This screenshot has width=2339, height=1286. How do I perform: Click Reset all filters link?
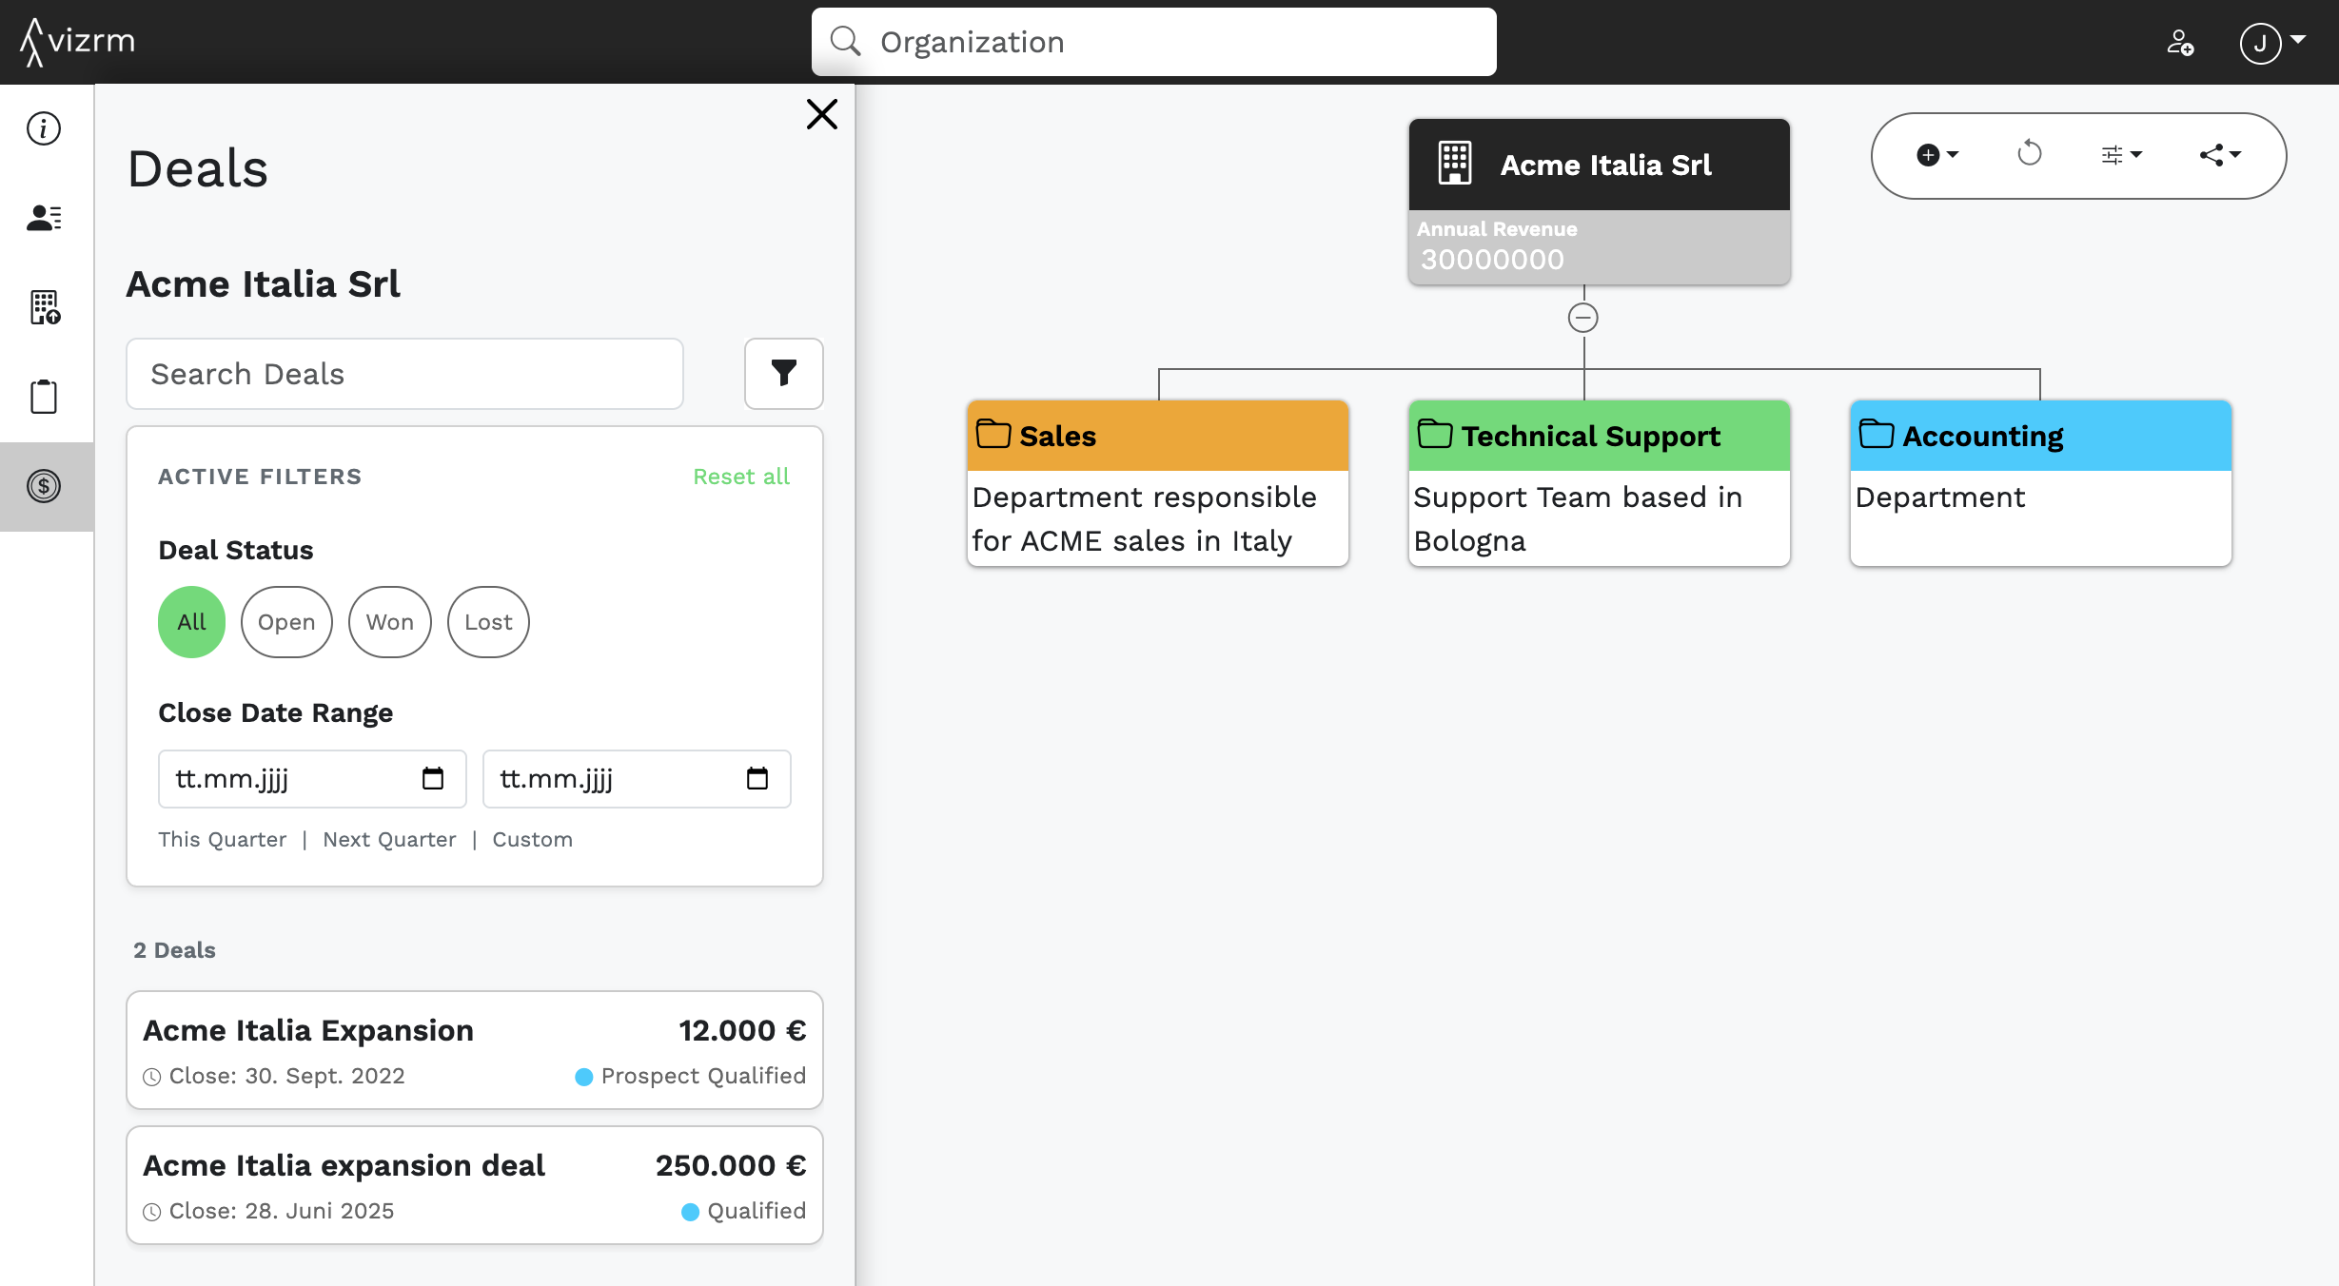click(740, 477)
